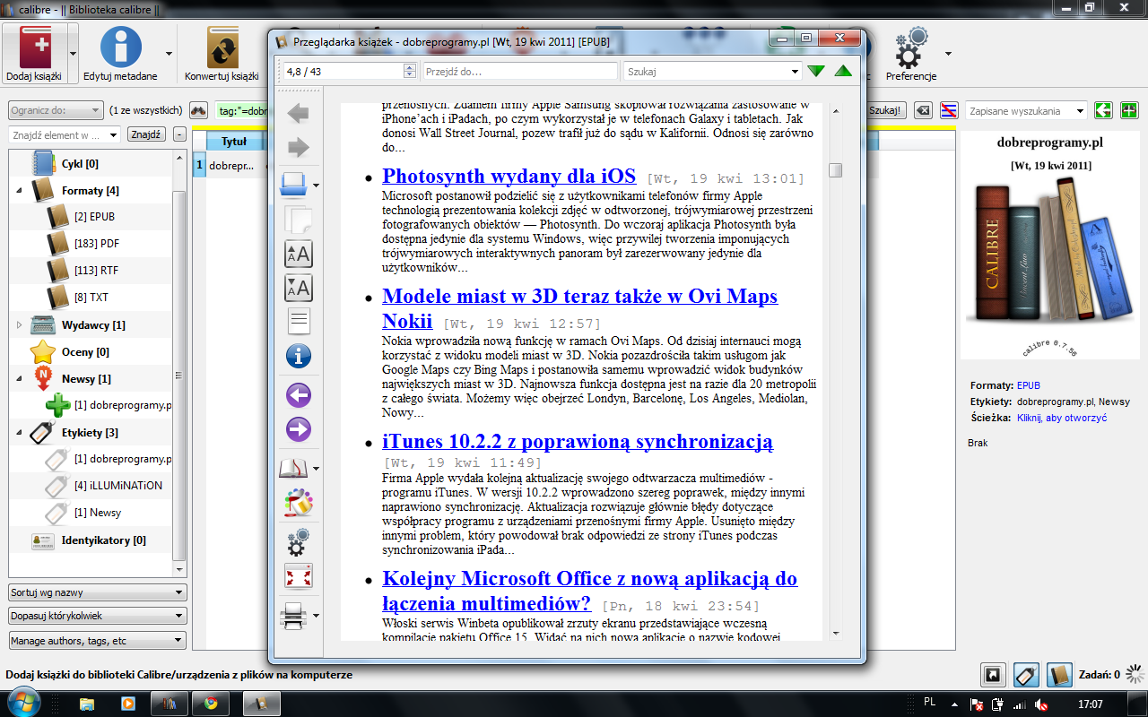The image size is (1148, 717).
Task: Open Manage authors, tags, etc dropdown
Action: click(98, 641)
